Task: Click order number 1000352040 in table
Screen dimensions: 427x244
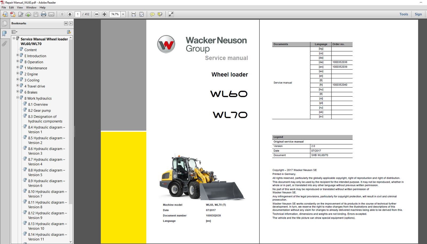Action: tap(340, 85)
